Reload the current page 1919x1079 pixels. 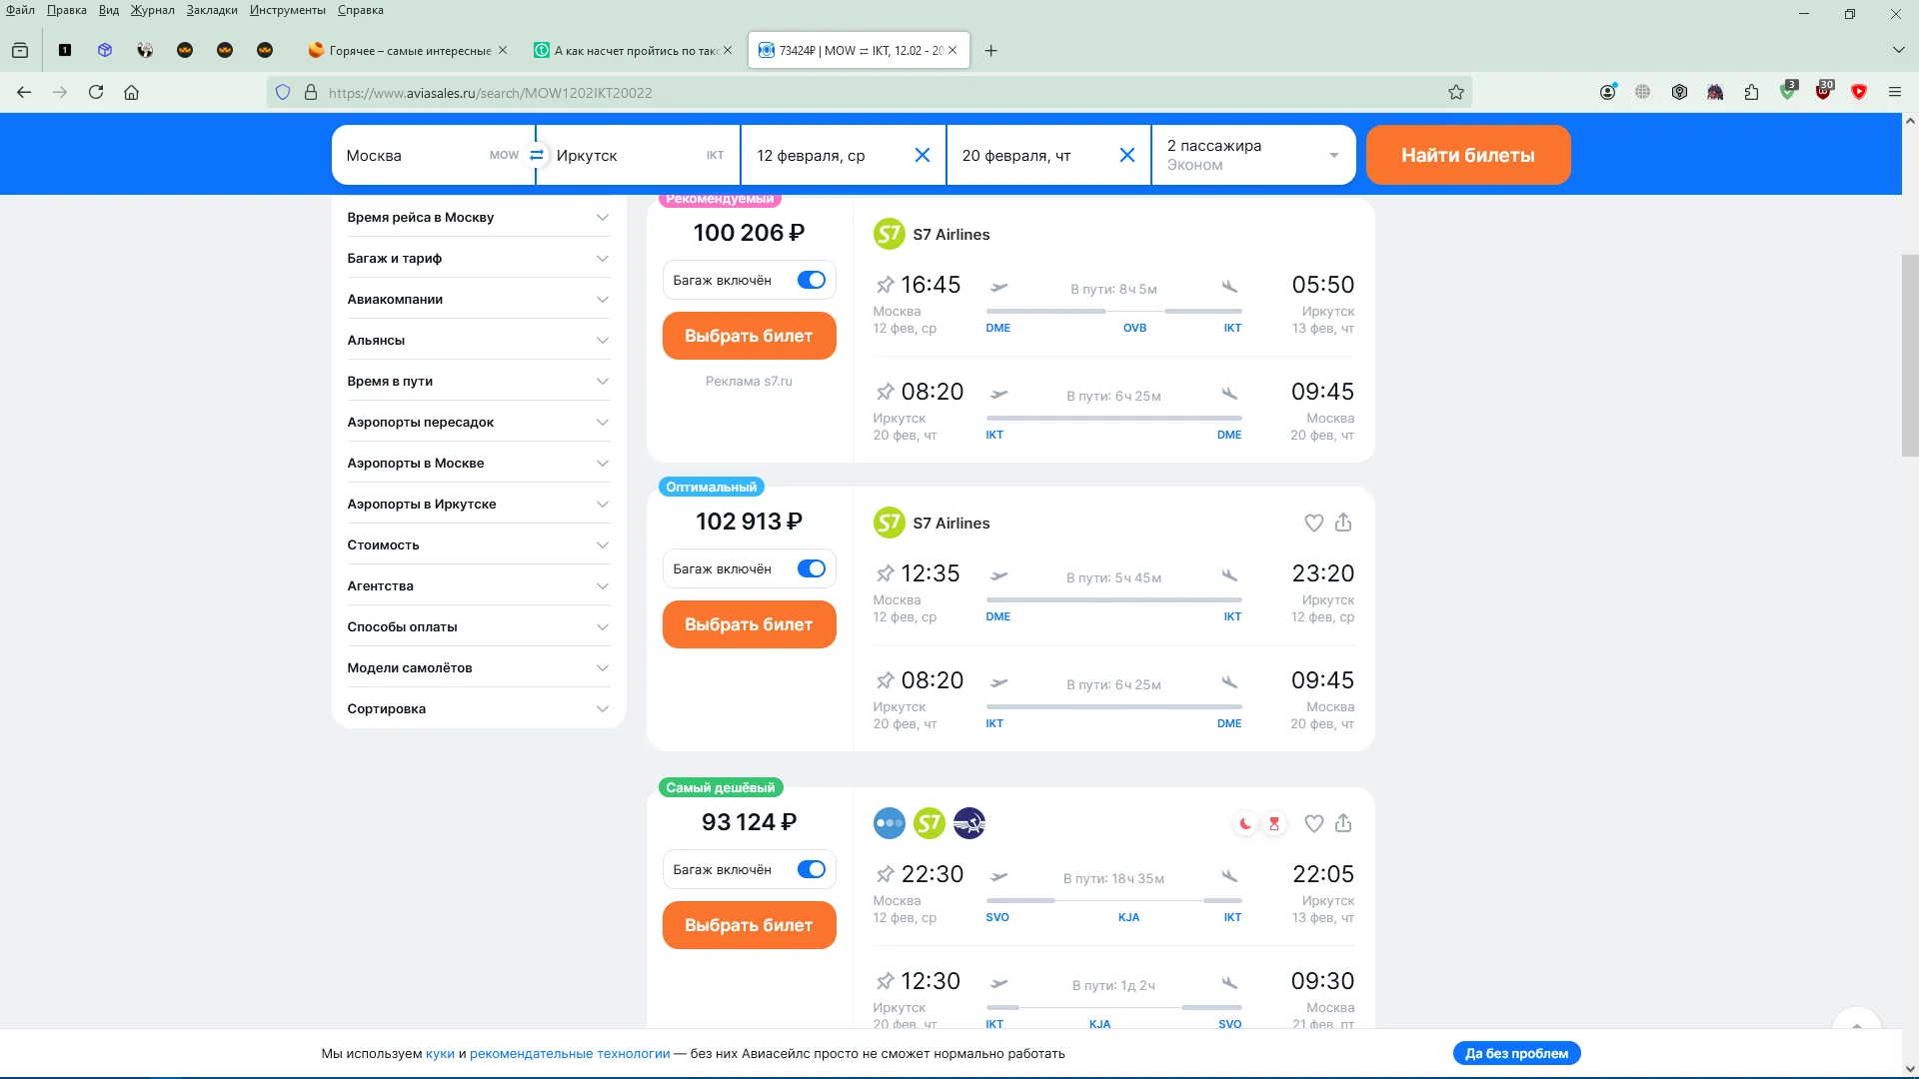(96, 92)
